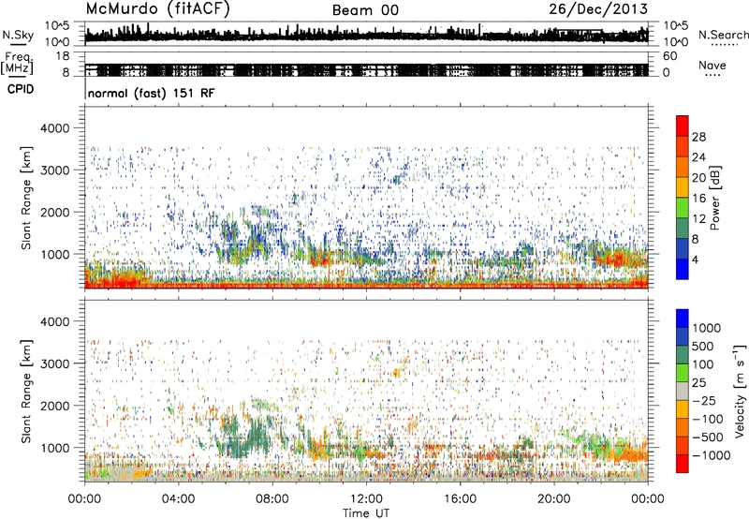Screen dimensions: 749x519
Task: Click the Velocity [m s-1] color bar label
Action: click(740, 391)
